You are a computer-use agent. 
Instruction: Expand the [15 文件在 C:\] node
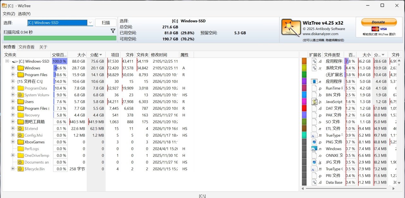[x=13, y=81]
